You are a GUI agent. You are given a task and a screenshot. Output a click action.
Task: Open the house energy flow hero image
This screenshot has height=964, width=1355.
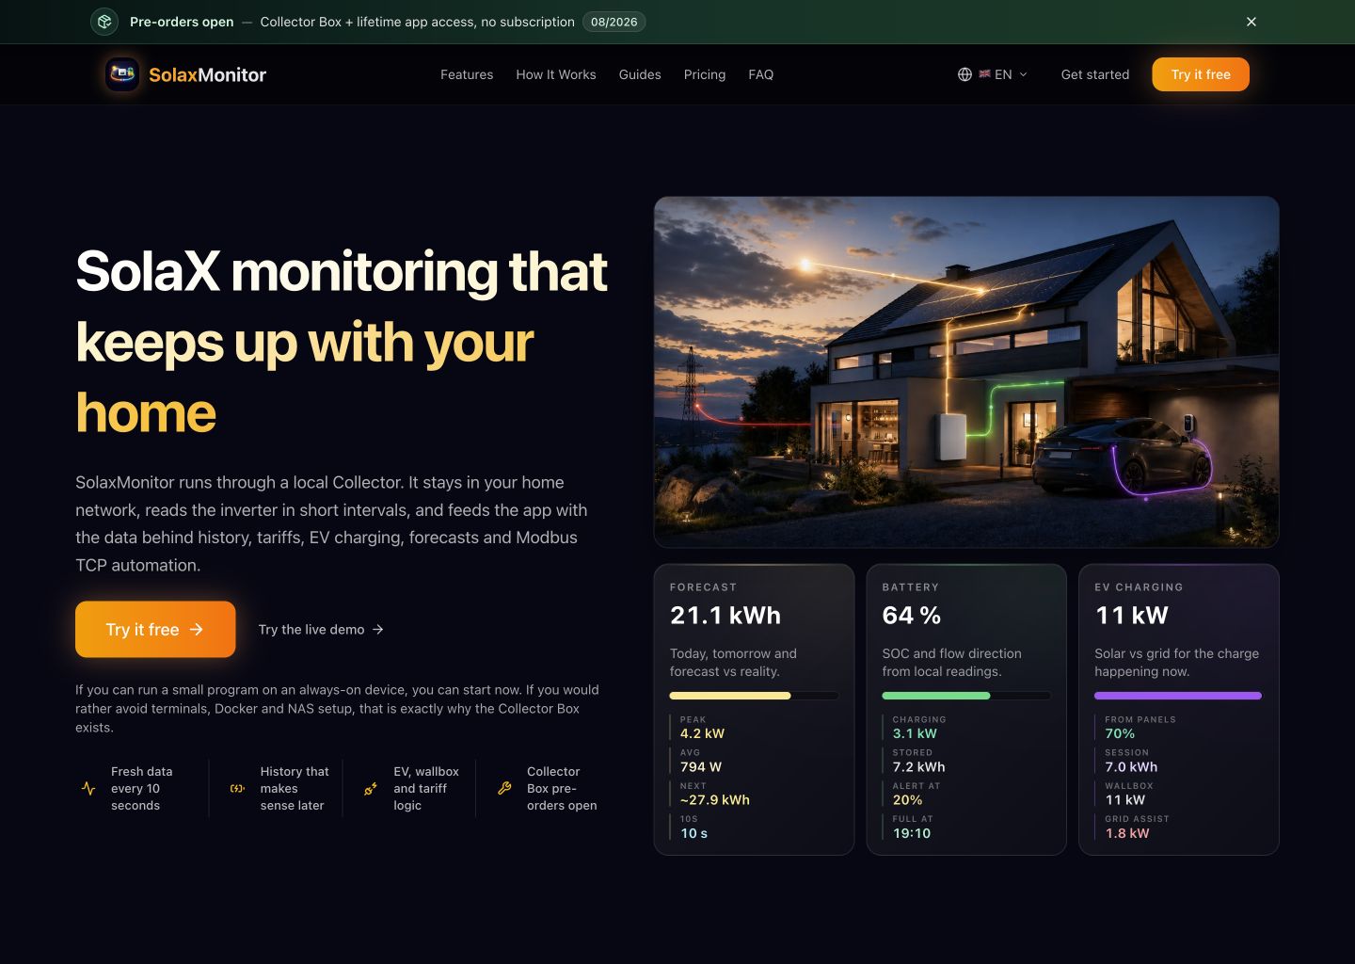966,372
